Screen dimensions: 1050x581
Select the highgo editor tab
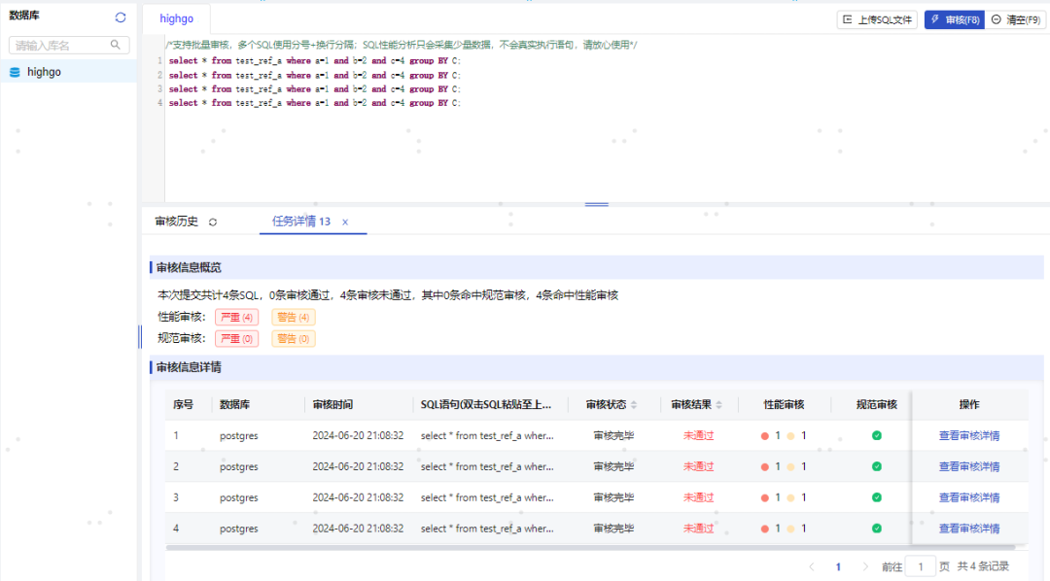177,18
